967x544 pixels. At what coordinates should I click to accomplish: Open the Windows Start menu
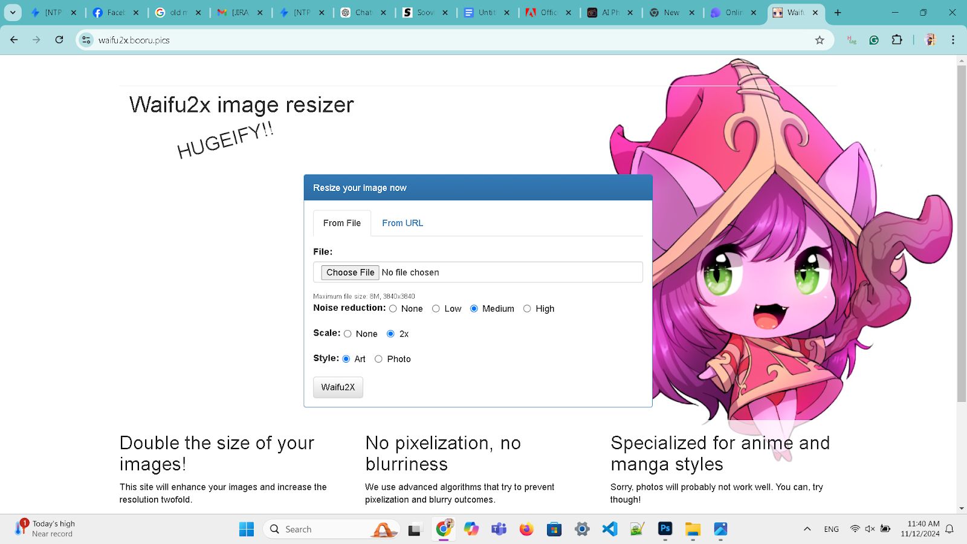(247, 529)
